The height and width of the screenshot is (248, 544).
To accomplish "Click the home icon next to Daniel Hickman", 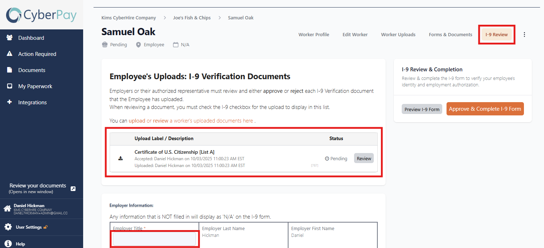I will pos(7,209).
